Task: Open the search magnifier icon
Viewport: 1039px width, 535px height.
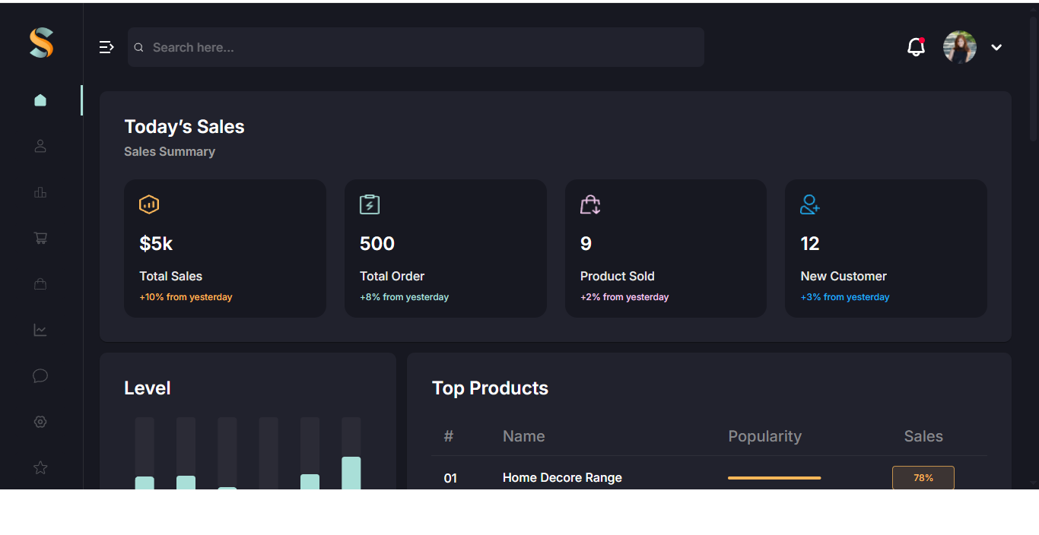Action: (x=138, y=47)
